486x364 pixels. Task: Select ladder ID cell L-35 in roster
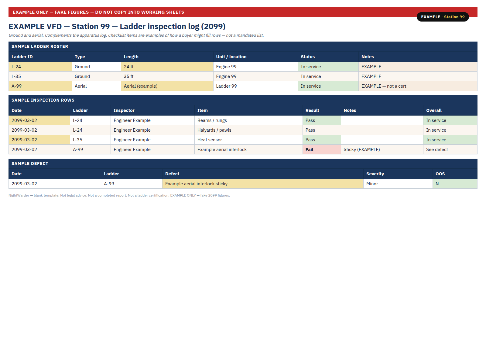[40, 76]
